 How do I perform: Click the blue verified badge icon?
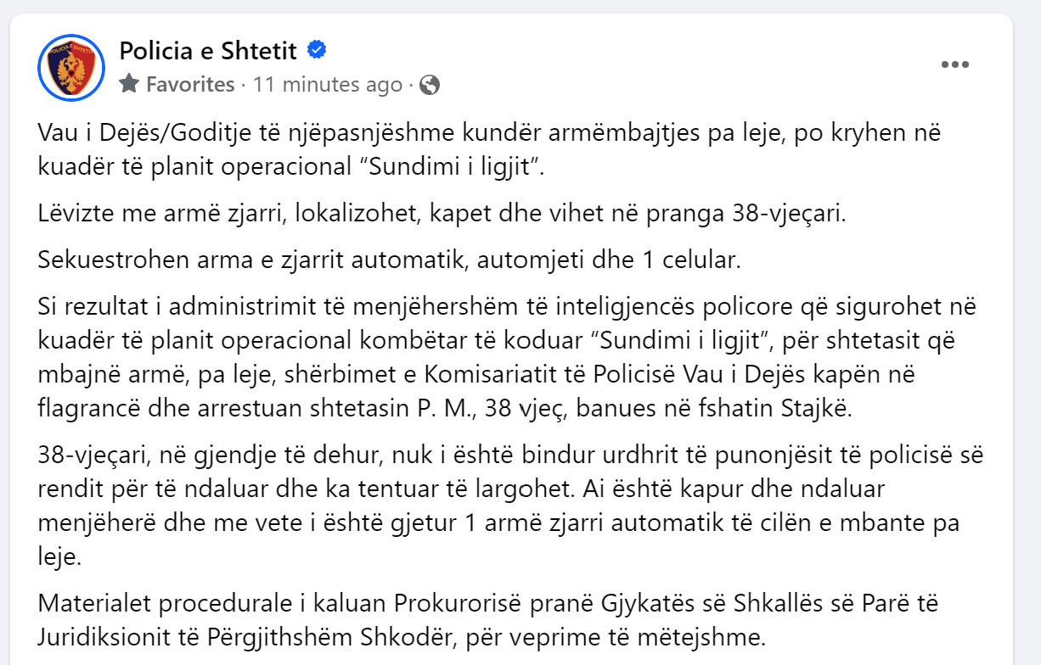pyautogui.click(x=317, y=50)
